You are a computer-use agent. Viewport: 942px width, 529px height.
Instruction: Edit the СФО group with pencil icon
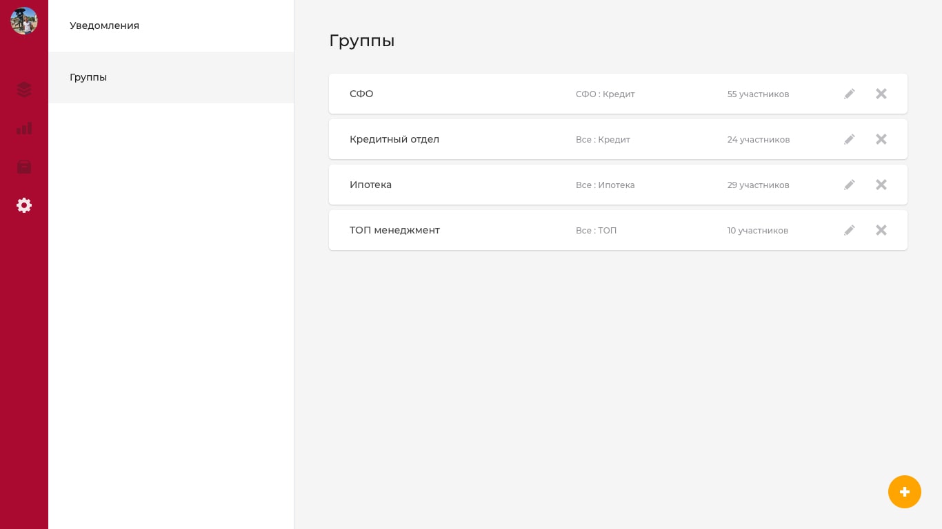[x=850, y=94]
